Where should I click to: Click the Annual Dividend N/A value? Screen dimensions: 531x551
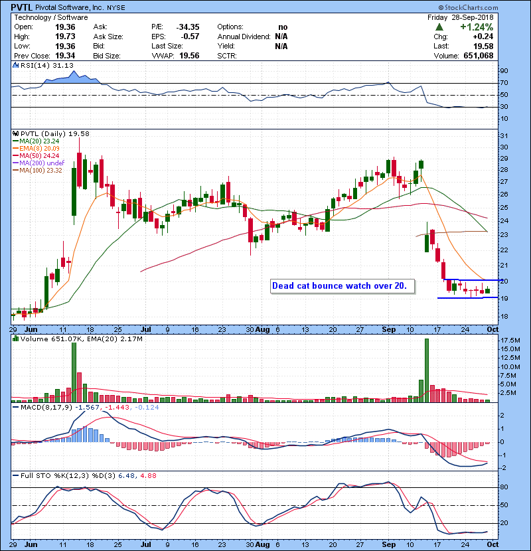pos(281,37)
